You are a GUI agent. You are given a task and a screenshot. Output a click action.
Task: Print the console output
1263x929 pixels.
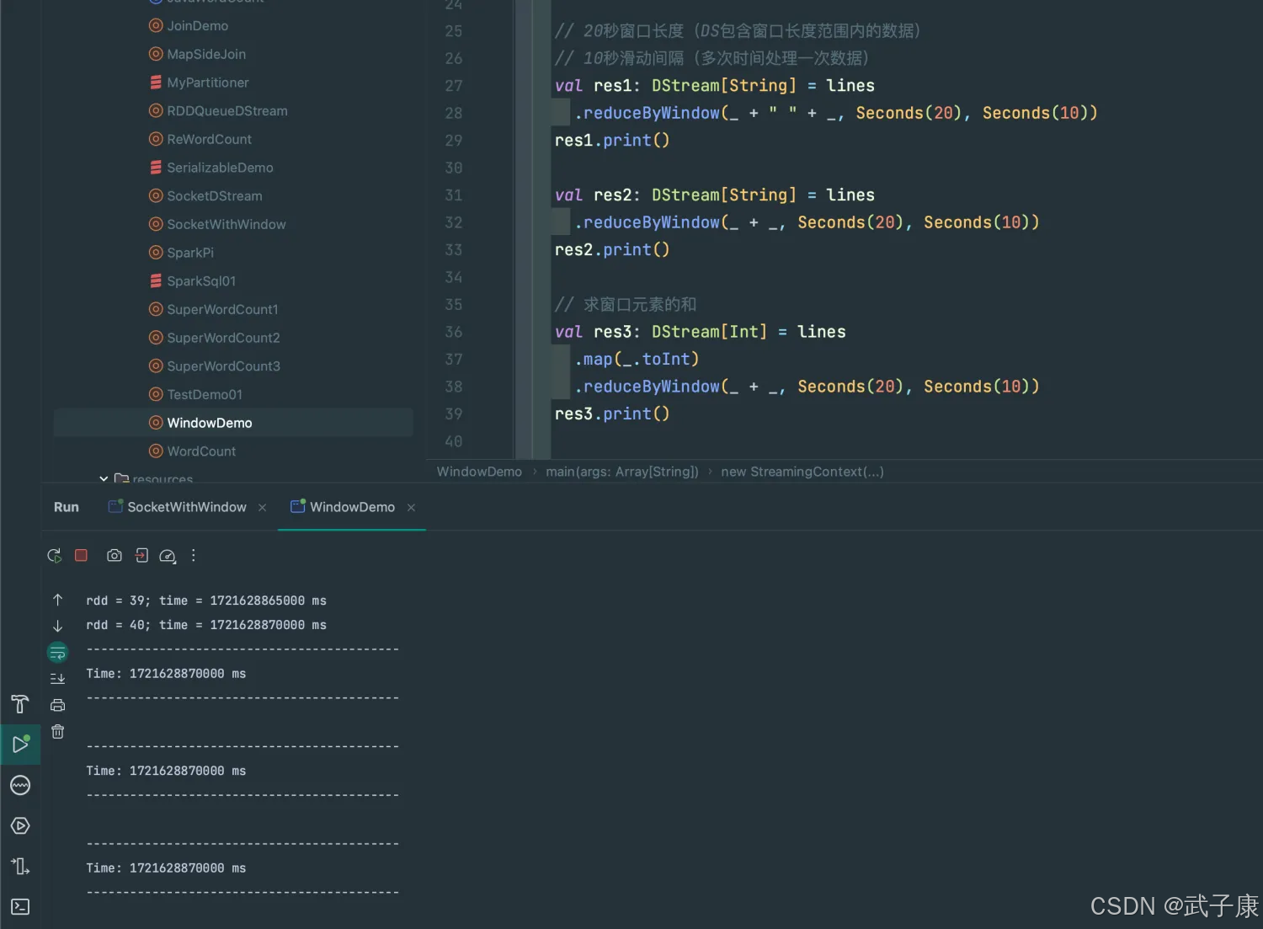click(57, 706)
